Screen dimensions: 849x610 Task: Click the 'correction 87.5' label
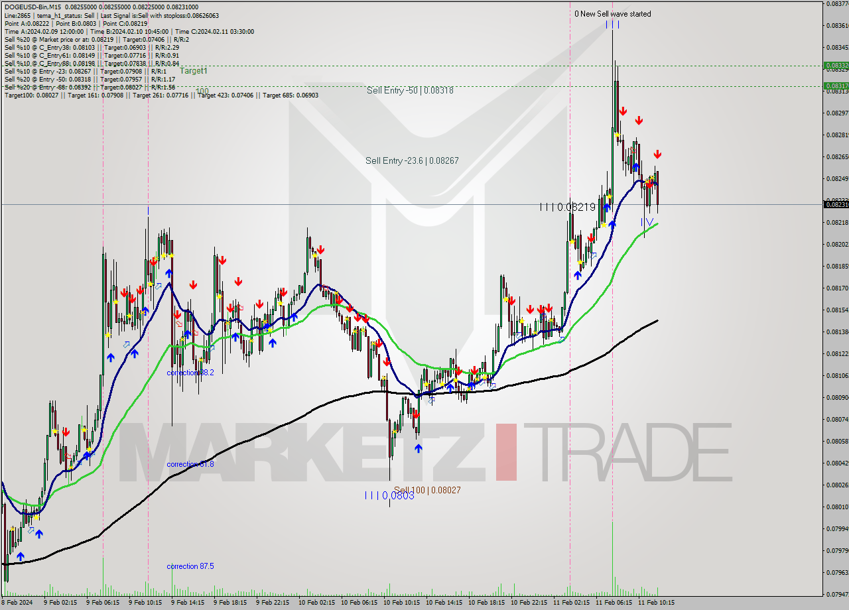click(x=190, y=566)
